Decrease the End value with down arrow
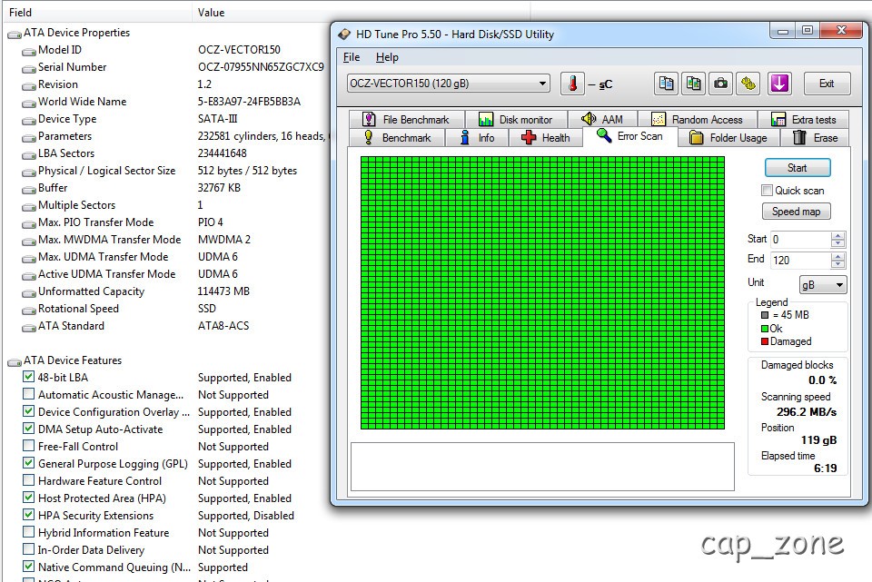872x582 pixels. click(837, 264)
